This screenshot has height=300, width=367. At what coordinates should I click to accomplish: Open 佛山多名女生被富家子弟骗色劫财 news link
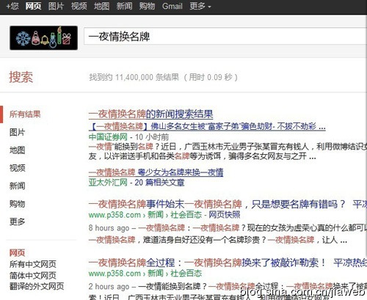click(x=207, y=126)
